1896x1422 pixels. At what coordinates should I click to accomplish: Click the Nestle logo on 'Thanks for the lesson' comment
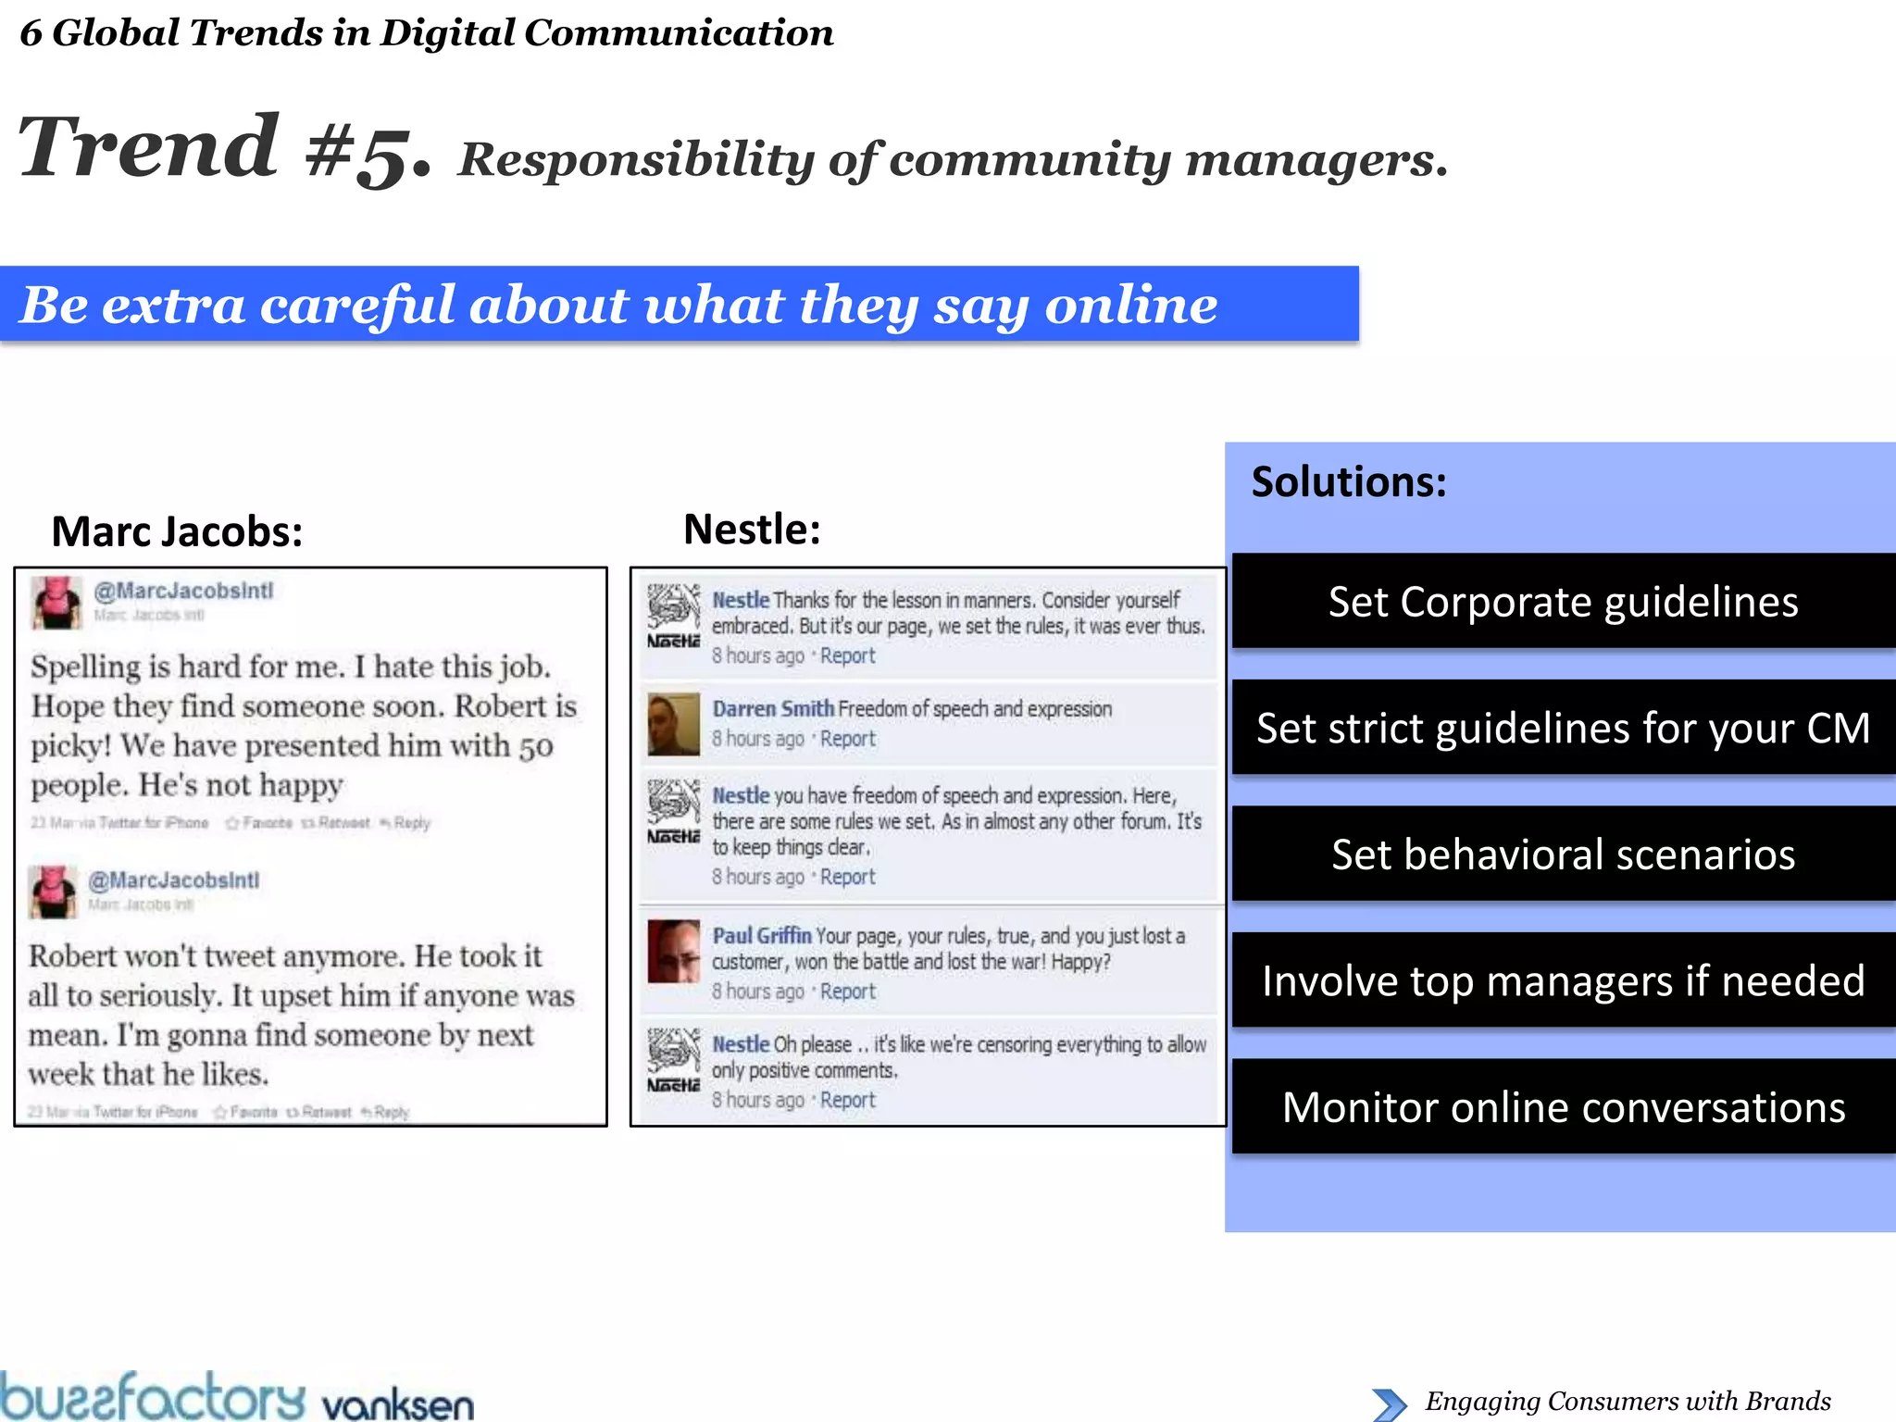pyautogui.click(x=673, y=617)
